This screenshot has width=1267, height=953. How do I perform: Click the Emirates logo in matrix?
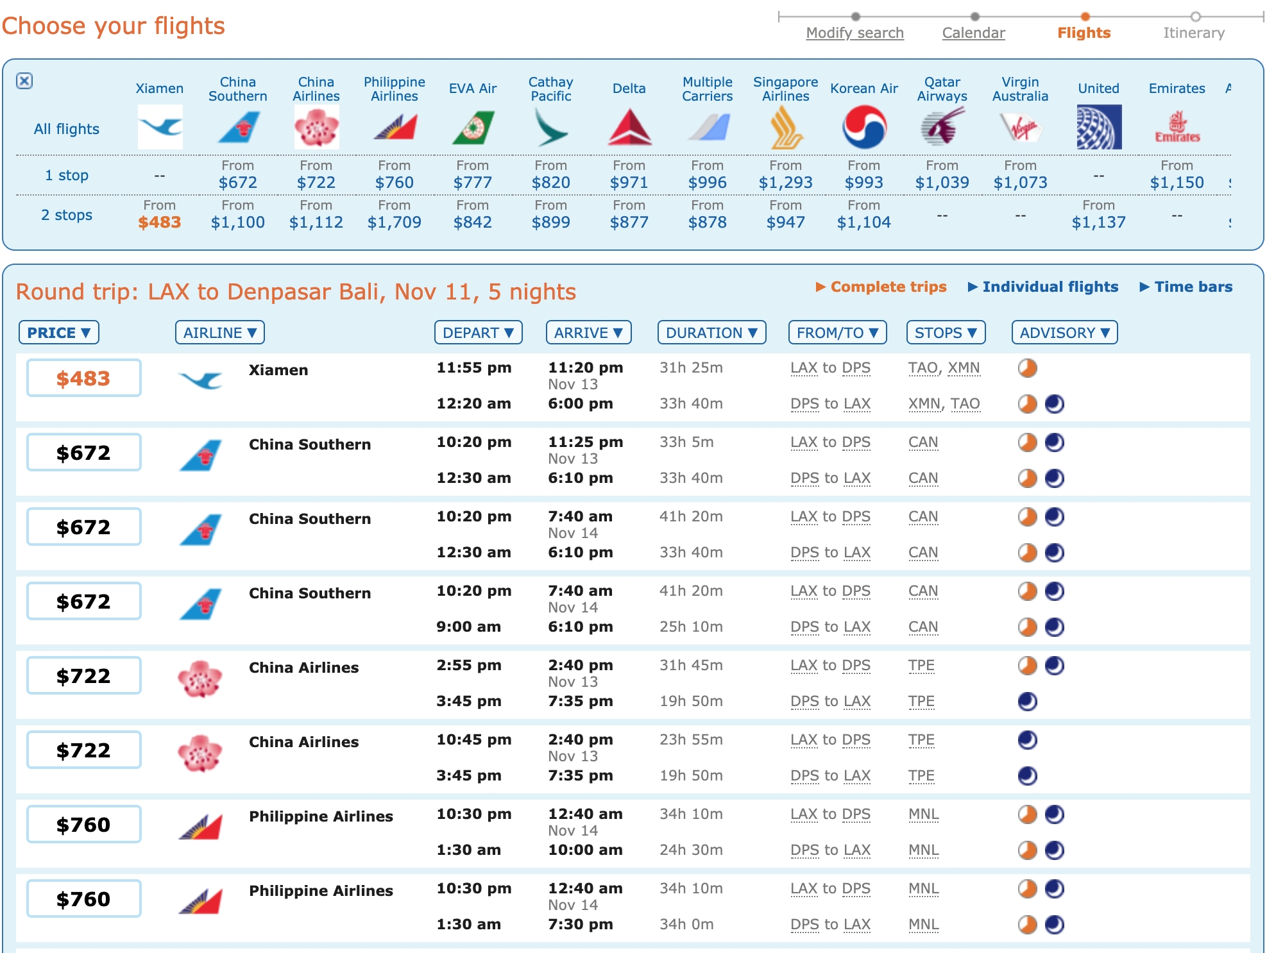click(x=1177, y=127)
